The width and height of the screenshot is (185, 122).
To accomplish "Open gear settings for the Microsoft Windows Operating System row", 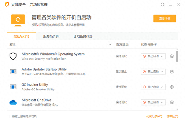I will coord(172,56).
